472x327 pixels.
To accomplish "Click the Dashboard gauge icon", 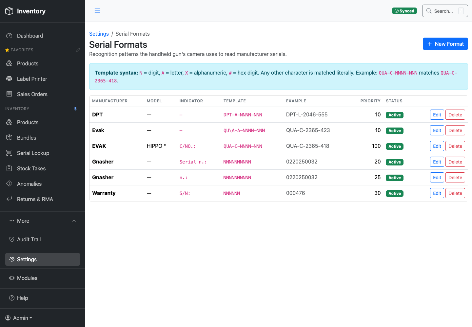I will click(9, 36).
